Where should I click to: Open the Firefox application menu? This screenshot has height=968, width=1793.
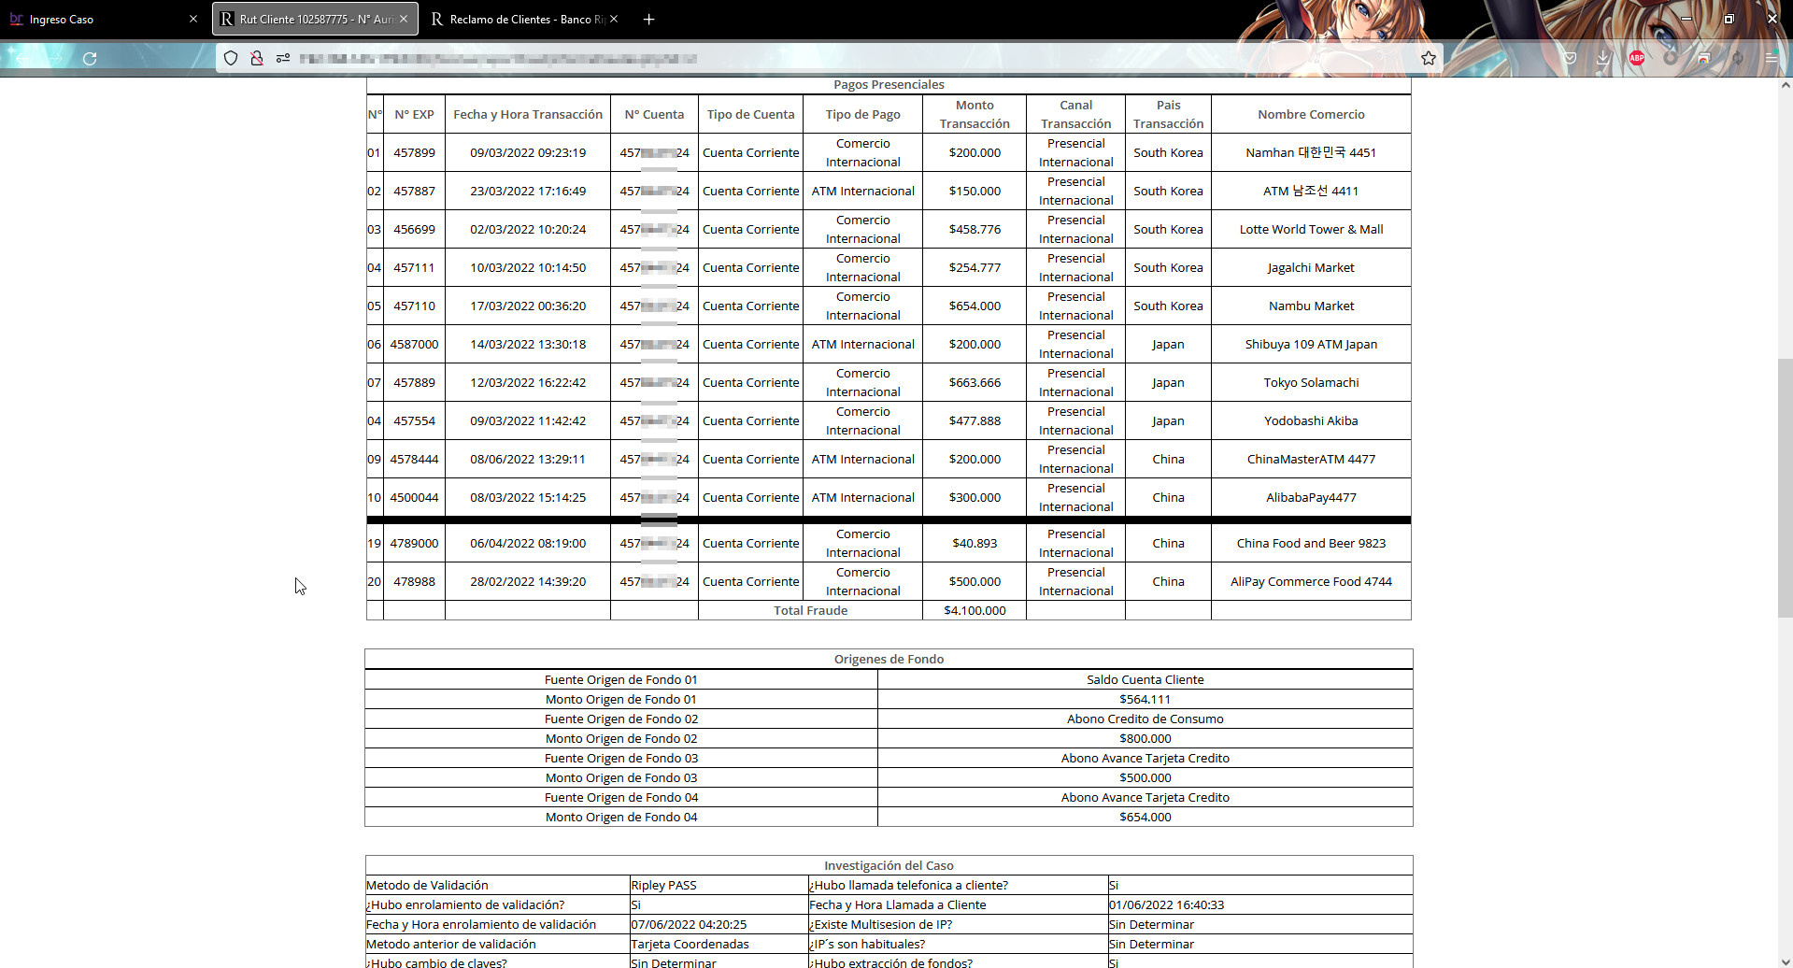tap(1772, 58)
